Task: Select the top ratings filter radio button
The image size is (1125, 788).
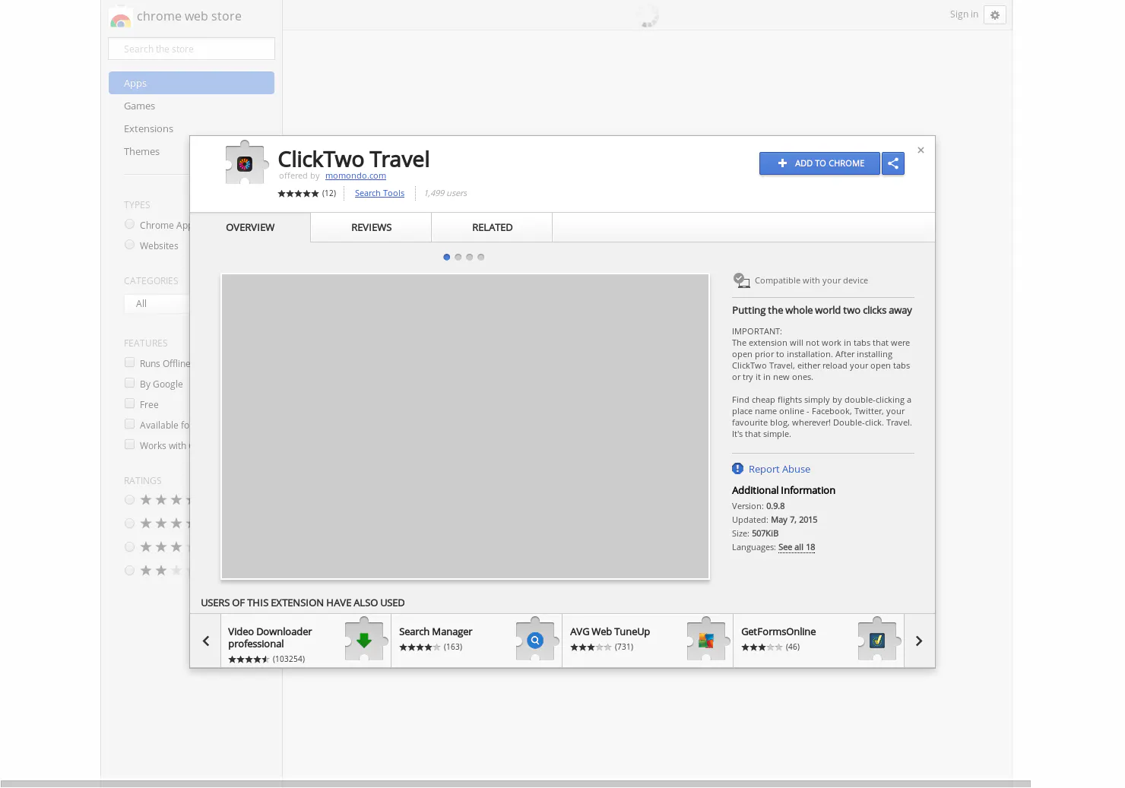Action: 129,499
